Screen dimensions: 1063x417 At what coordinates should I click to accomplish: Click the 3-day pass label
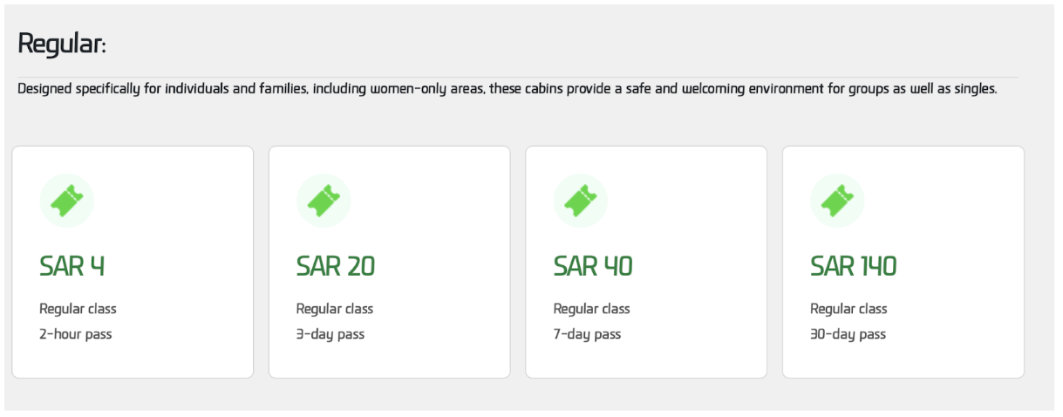pos(330,334)
